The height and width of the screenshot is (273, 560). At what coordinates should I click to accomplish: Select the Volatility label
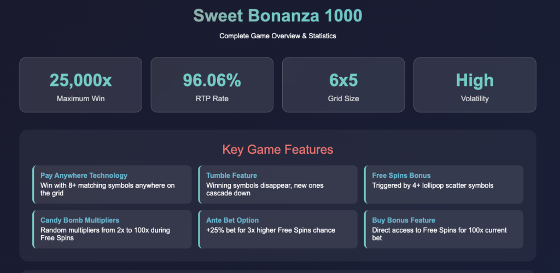pos(475,99)
